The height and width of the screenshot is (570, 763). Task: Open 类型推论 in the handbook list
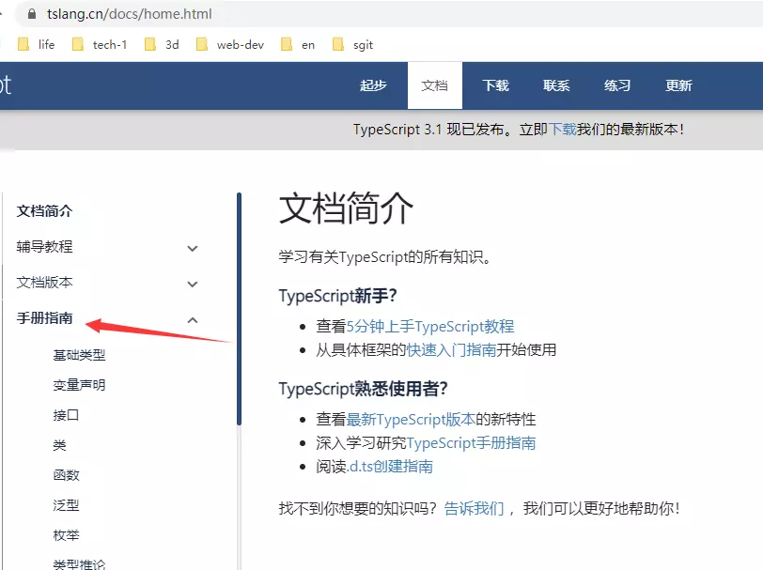click(x=79, y=564)
